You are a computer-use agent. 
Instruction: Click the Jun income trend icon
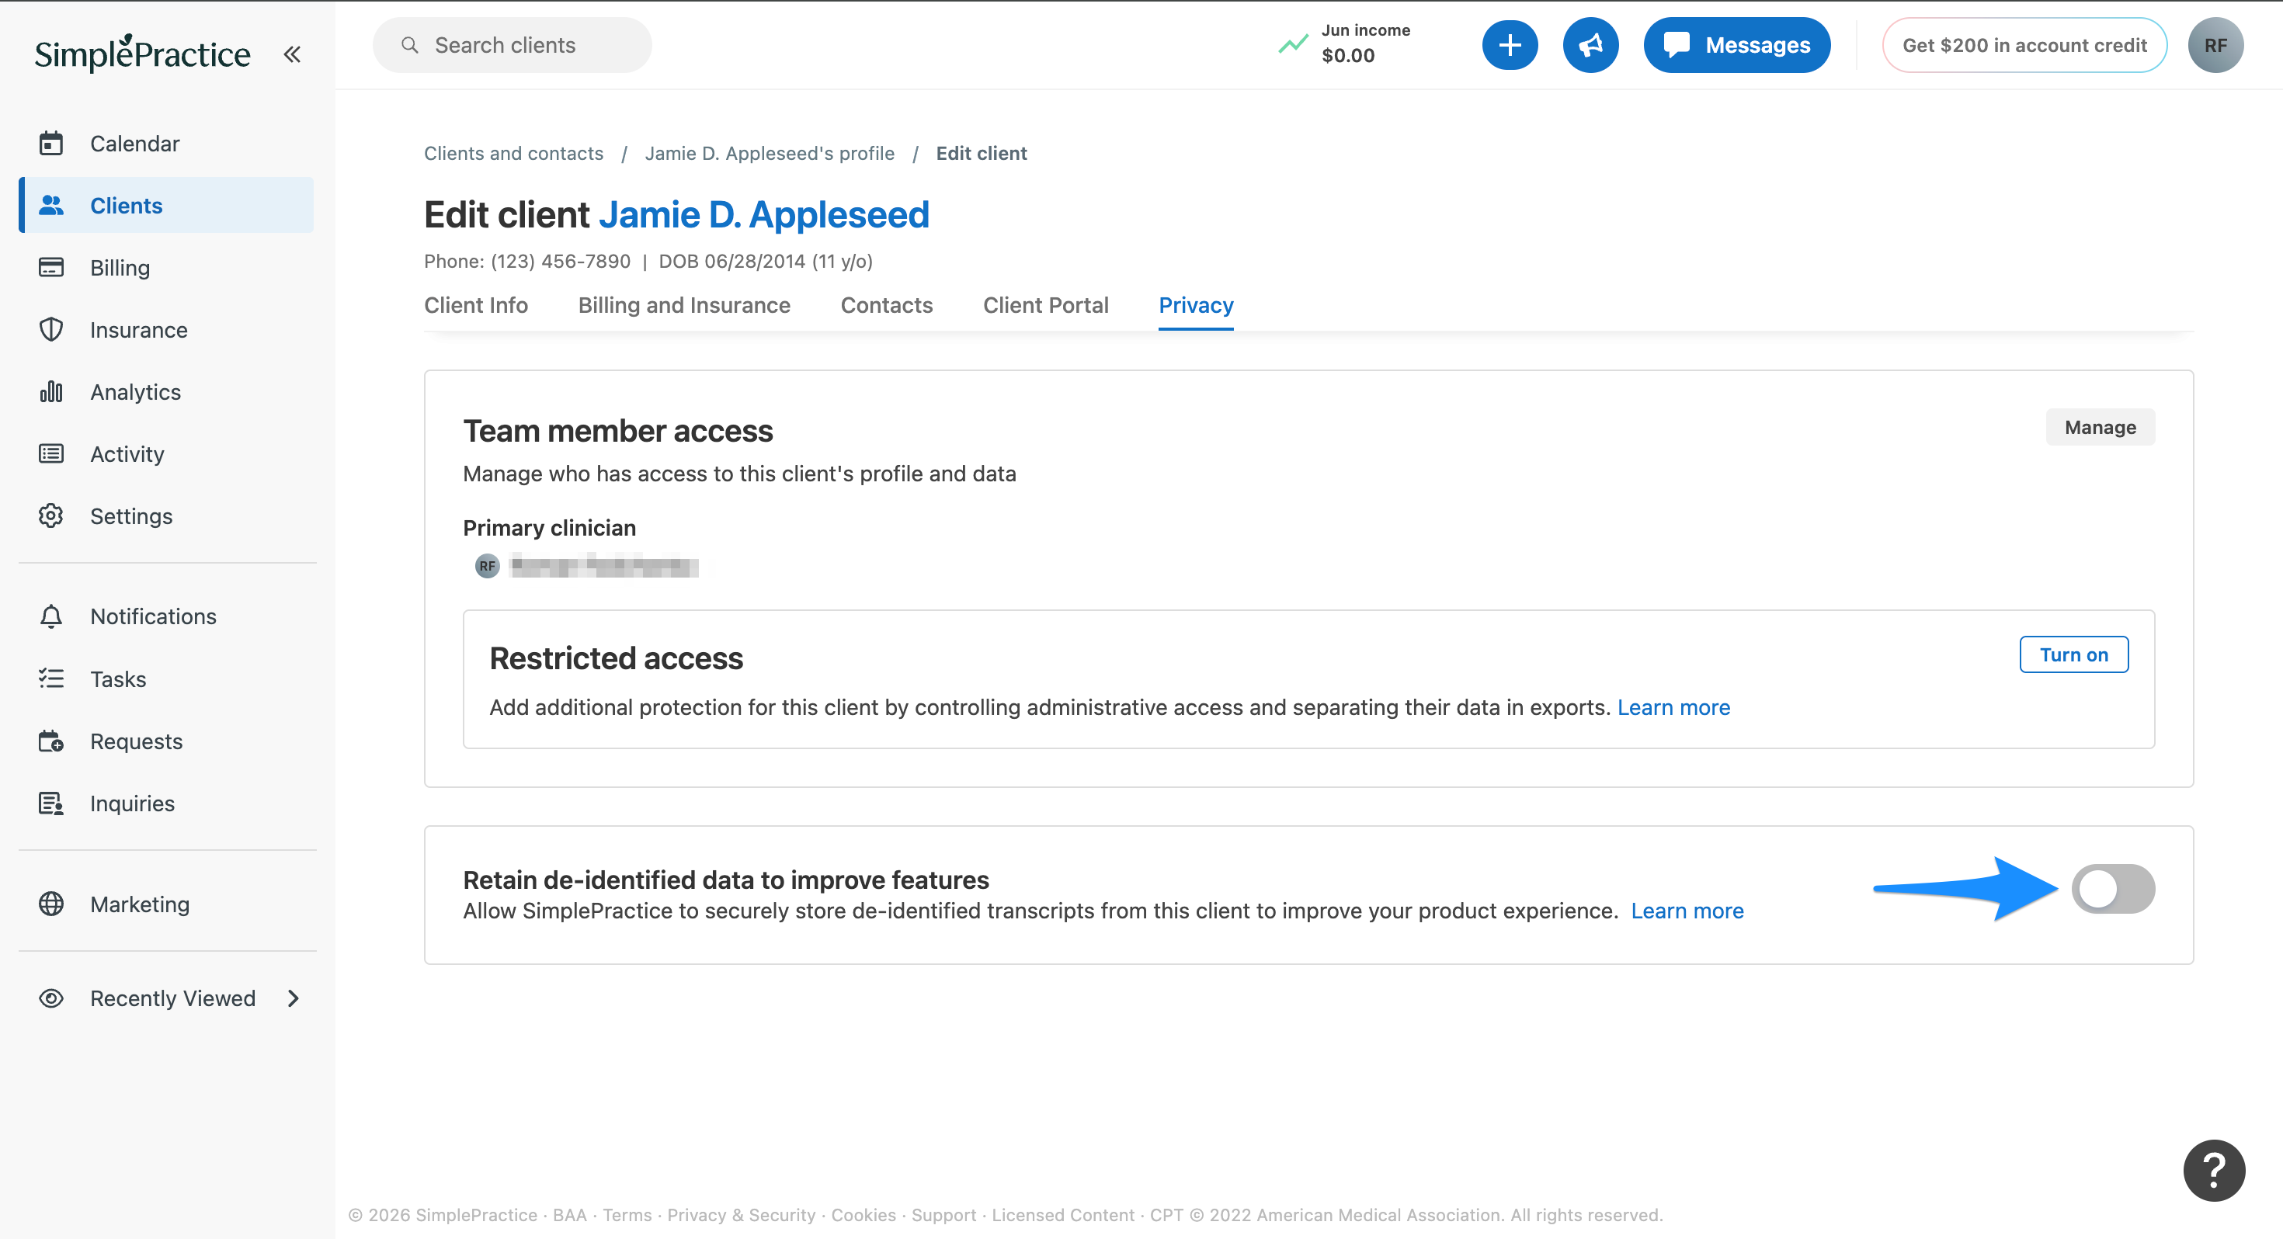1293,43
